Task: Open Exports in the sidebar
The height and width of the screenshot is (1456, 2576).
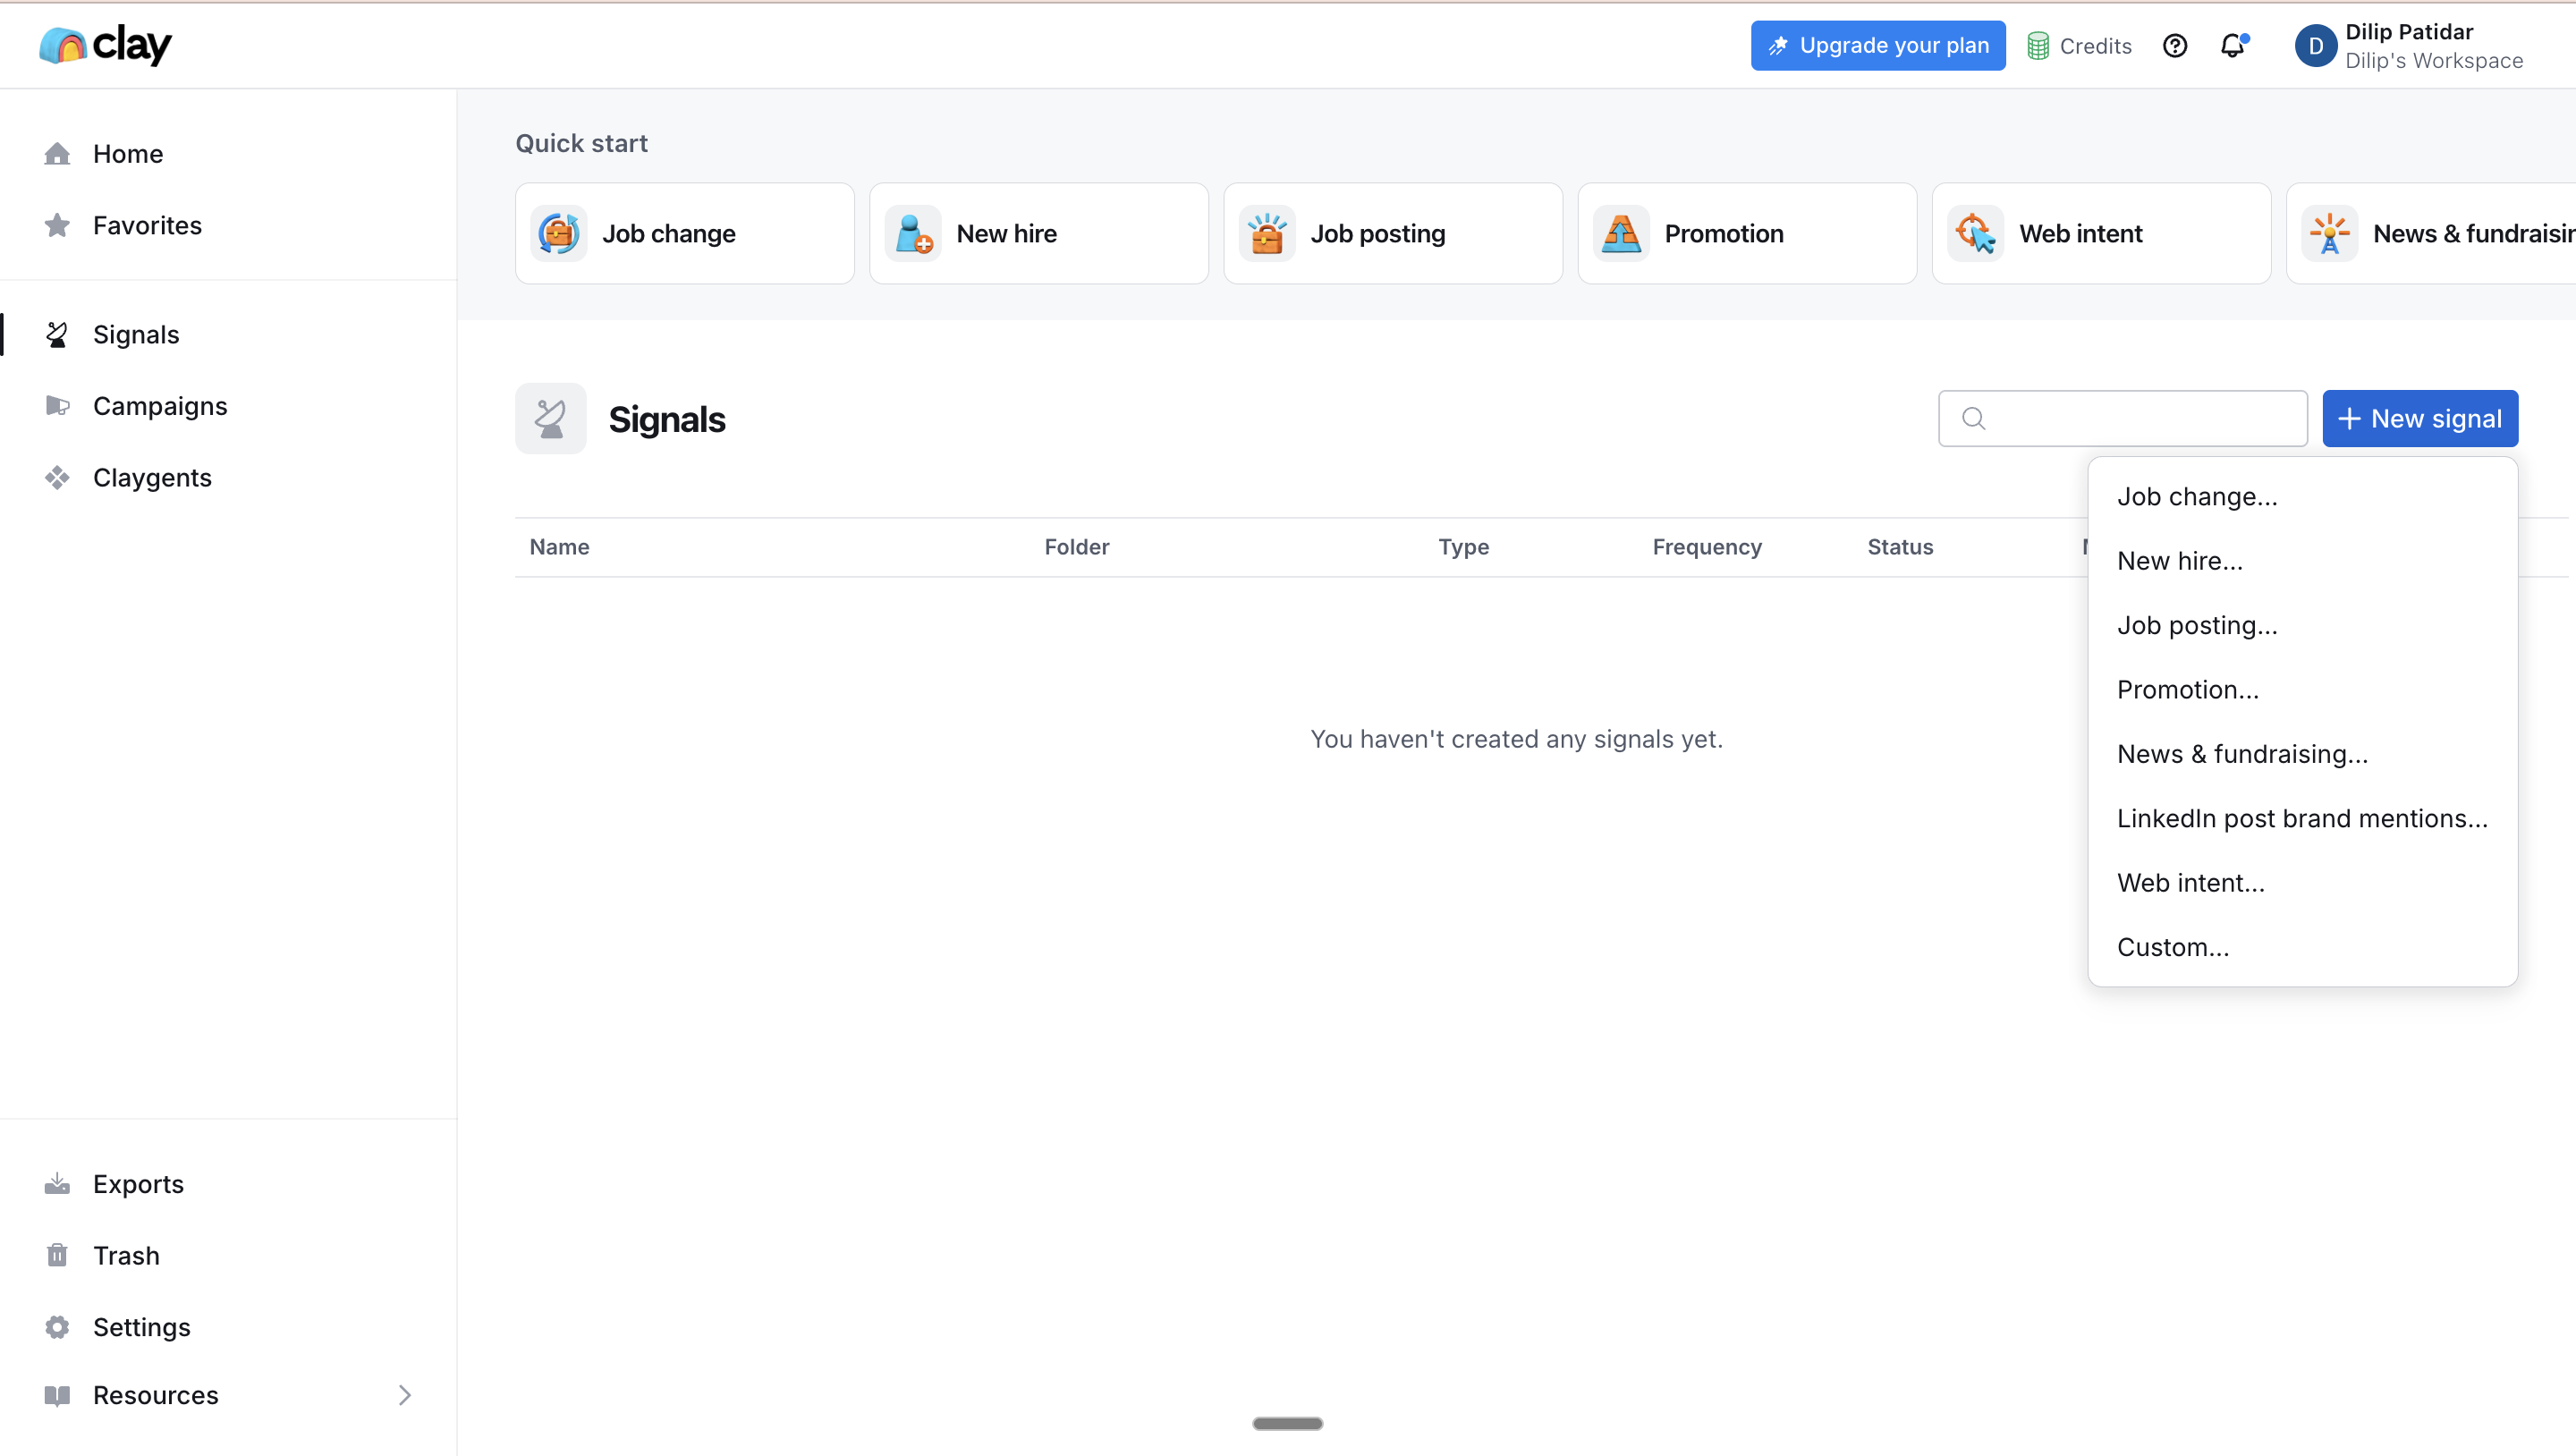Action: click(138, 1184)
